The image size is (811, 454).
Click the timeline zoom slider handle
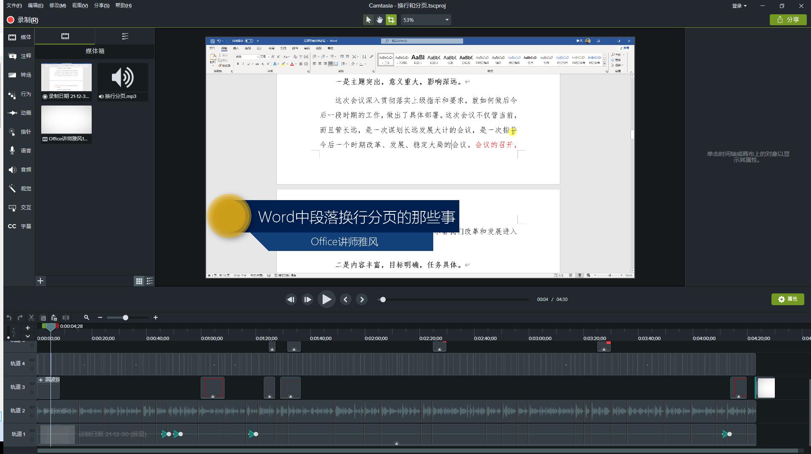(125, 318)
